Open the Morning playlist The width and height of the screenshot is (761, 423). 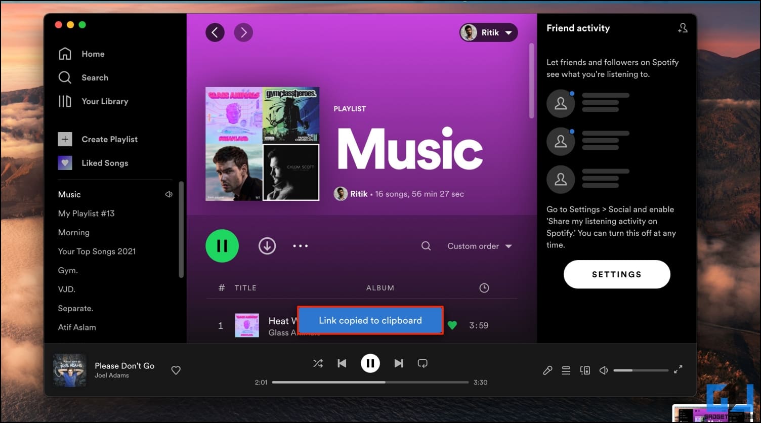click(74, 232)
